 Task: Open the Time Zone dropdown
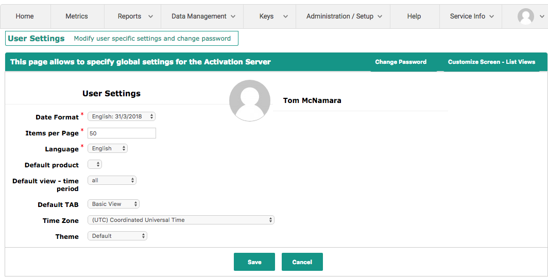coord(181,220)
